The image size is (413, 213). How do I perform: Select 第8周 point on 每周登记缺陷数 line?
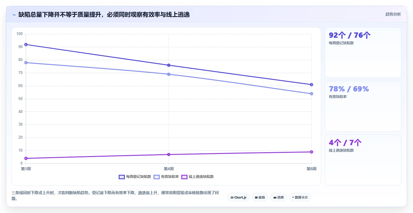311,85
